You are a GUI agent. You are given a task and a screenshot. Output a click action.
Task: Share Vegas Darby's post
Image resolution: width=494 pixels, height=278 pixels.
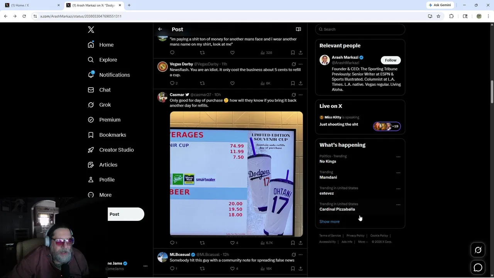pyautogui.click(x=301, y=83)
